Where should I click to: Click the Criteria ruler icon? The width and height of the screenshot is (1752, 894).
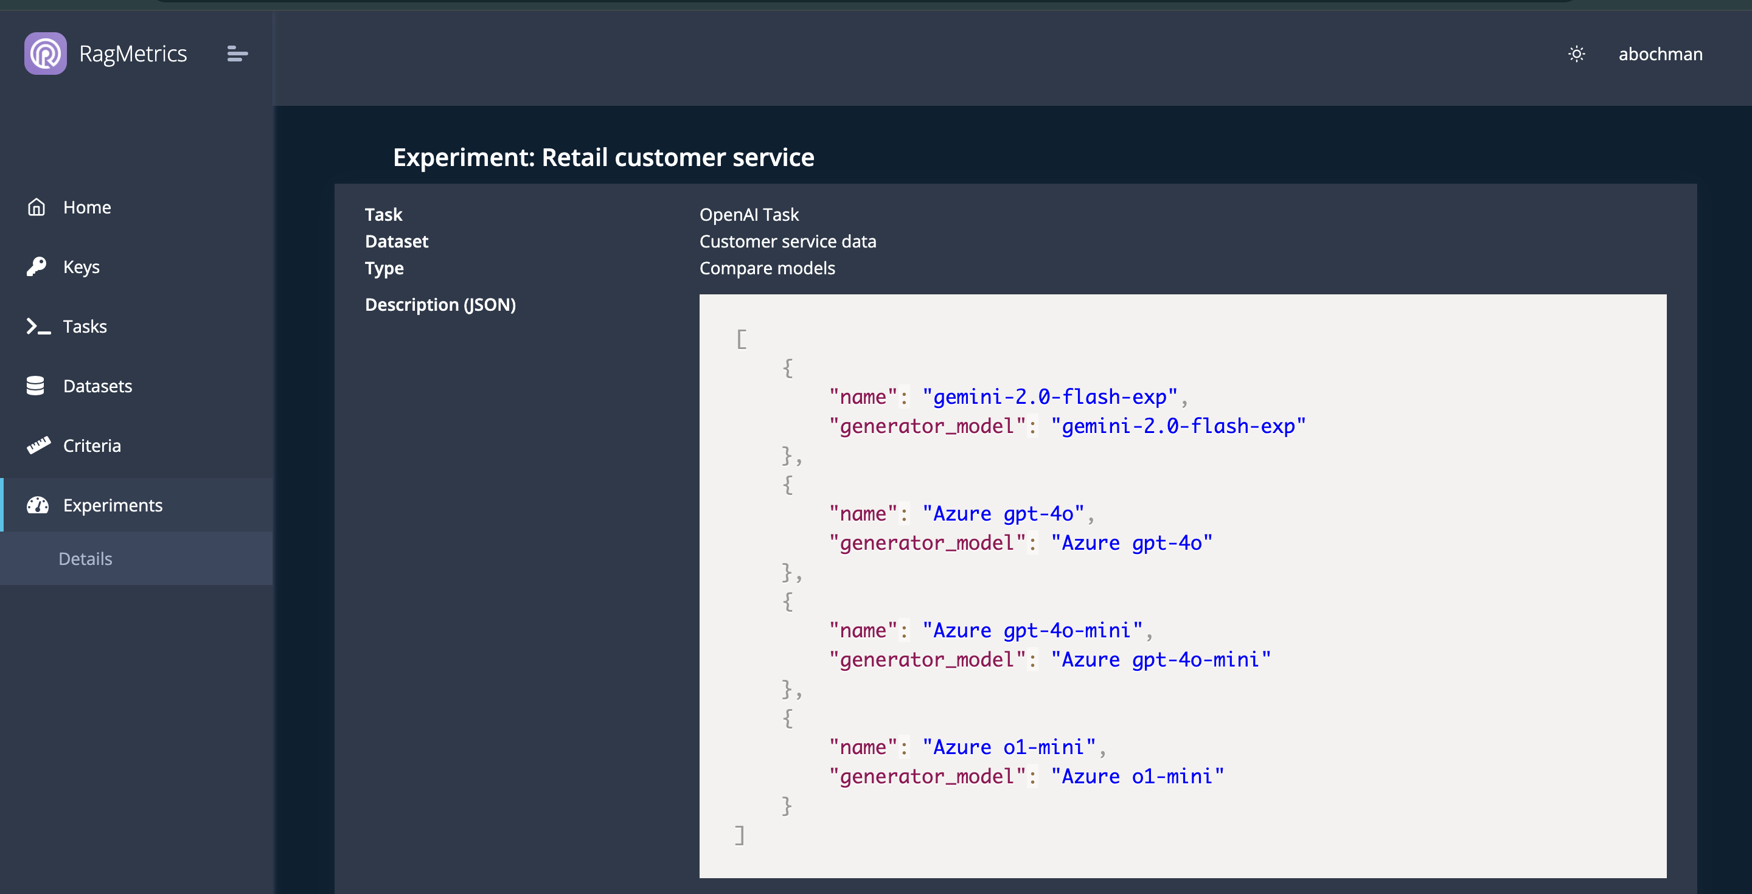(38, 445)
